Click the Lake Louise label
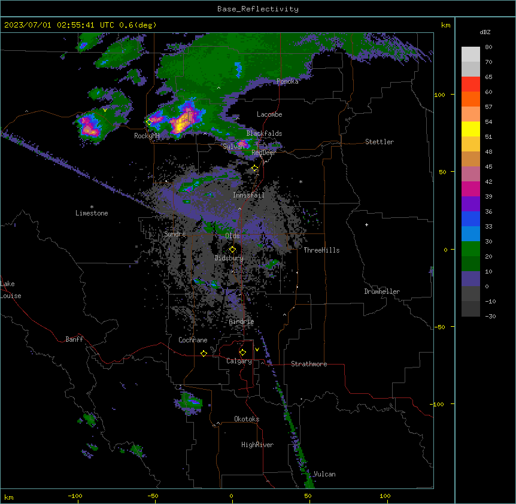Viewport: 516px width, 504px height. click(10, 290)
